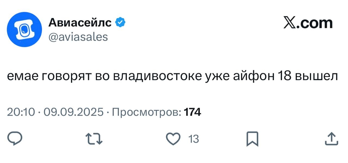Bookmark this tweet
Viewport: 348px width, 163px height.
(x=252, y=139)
